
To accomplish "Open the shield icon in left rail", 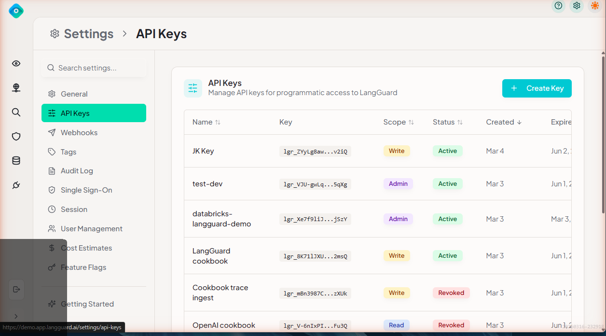I will coord(16,137).
